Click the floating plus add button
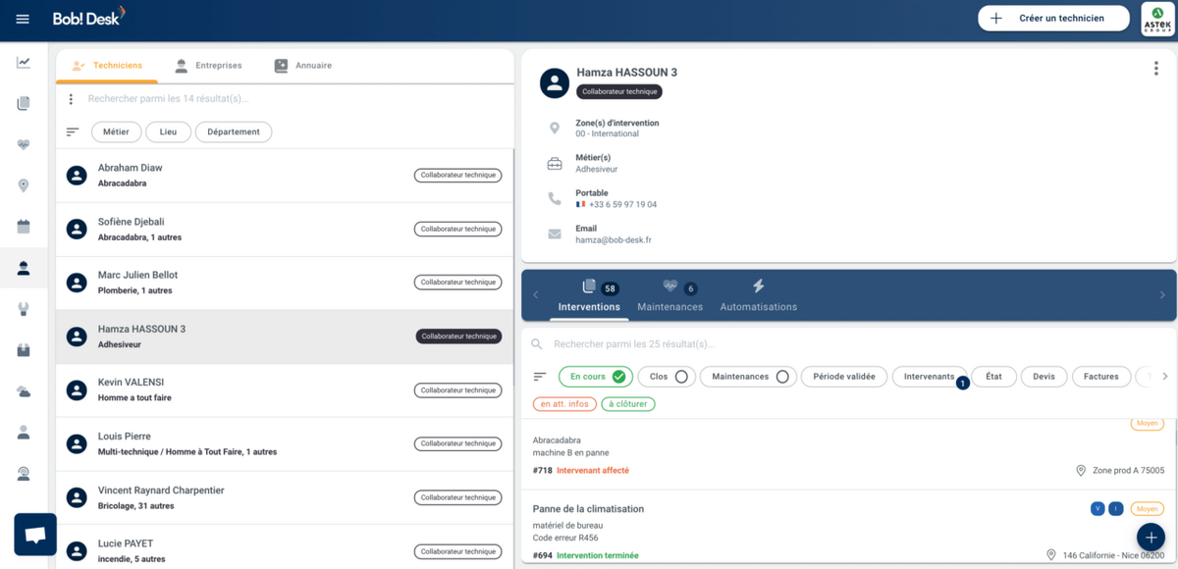The height and width of the screenshot is (569, 1178). 1151,538
